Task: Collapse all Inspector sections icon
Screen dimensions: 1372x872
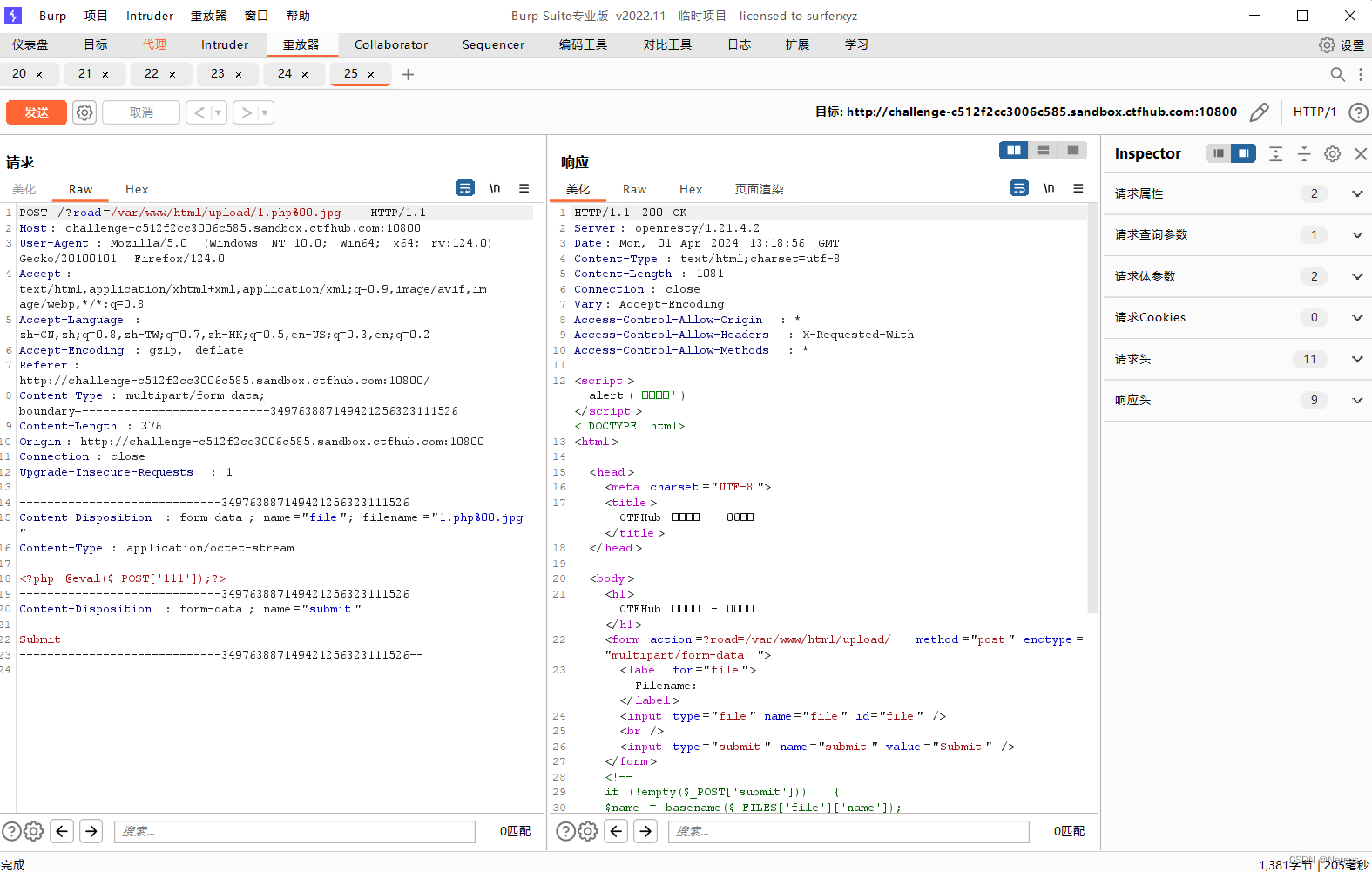Action: pos(1304,153)
